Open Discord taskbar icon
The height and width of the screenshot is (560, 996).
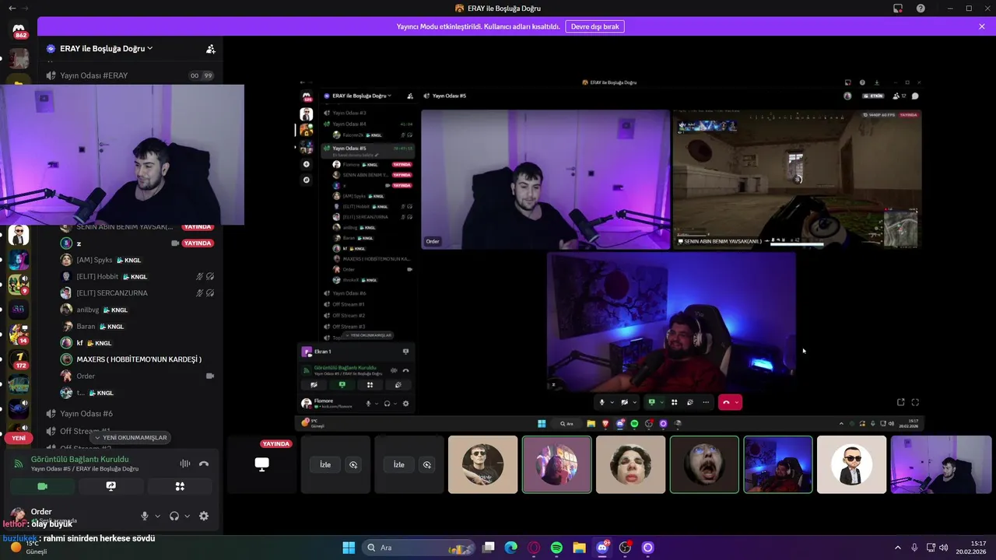(602, 548)
